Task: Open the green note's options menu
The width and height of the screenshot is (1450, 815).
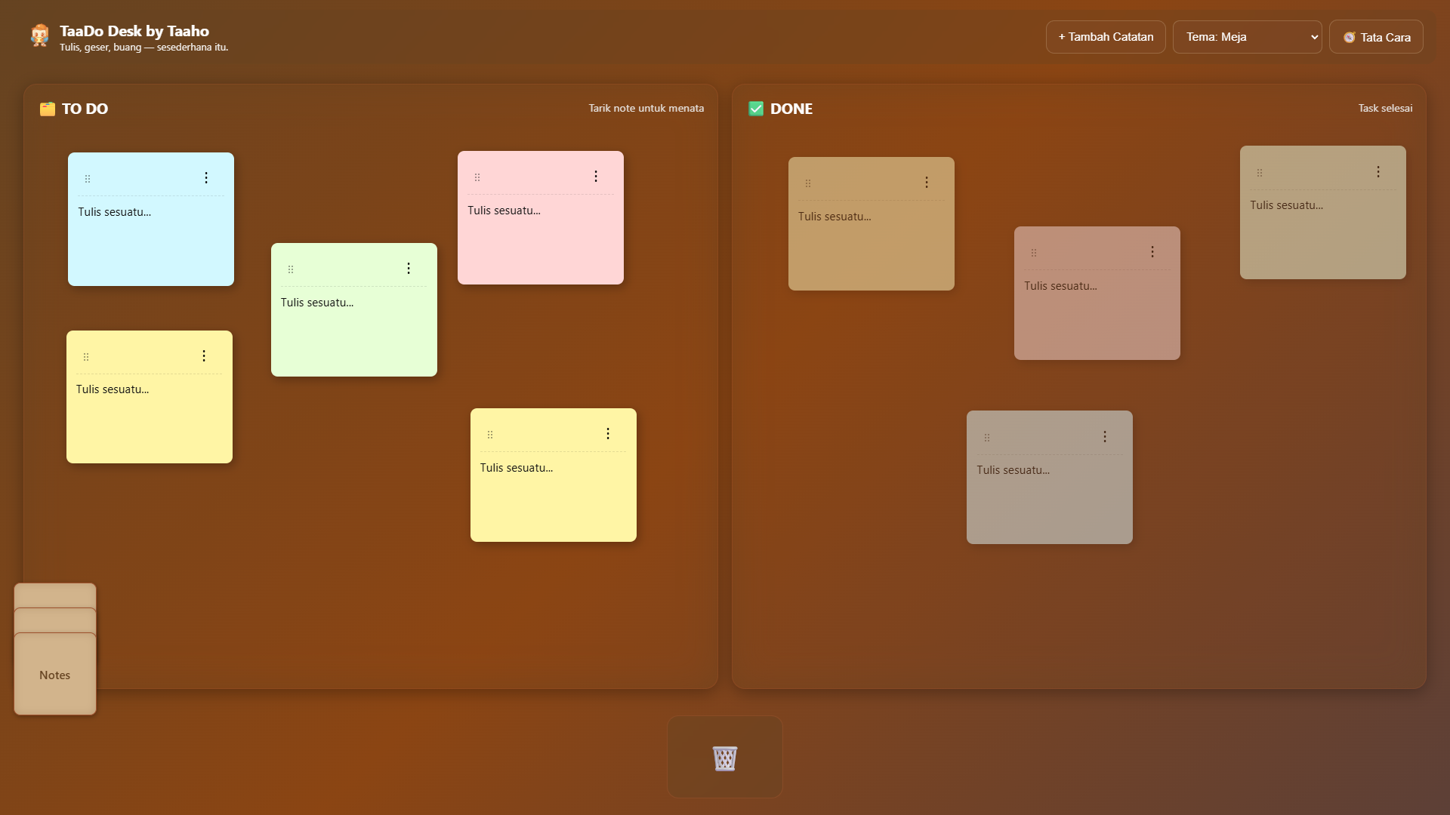Action: (x=408, y=268)
